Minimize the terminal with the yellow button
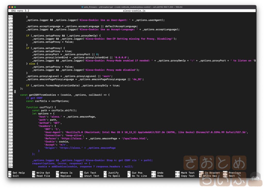This screenshot has height=188, width=264. coord(12,7)
